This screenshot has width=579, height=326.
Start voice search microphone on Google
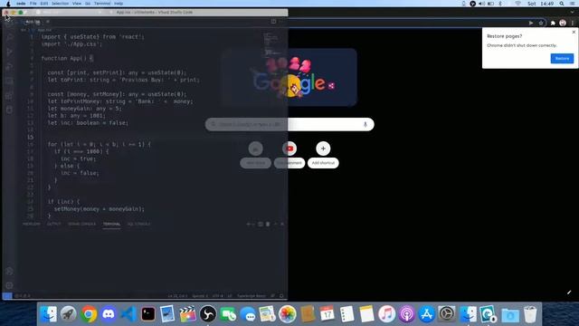tap(365, 125)
